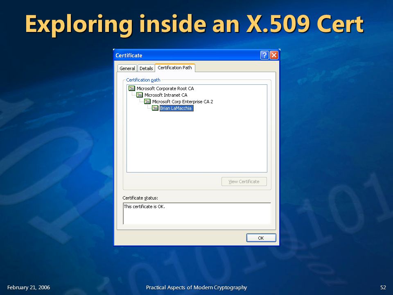Confirm the dialog with the OK button
Screen dimensions: 393x295
[x=261, y=238]
